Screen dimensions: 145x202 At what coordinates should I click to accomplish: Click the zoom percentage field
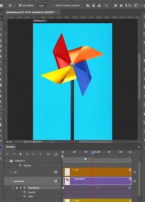point(9,142)
